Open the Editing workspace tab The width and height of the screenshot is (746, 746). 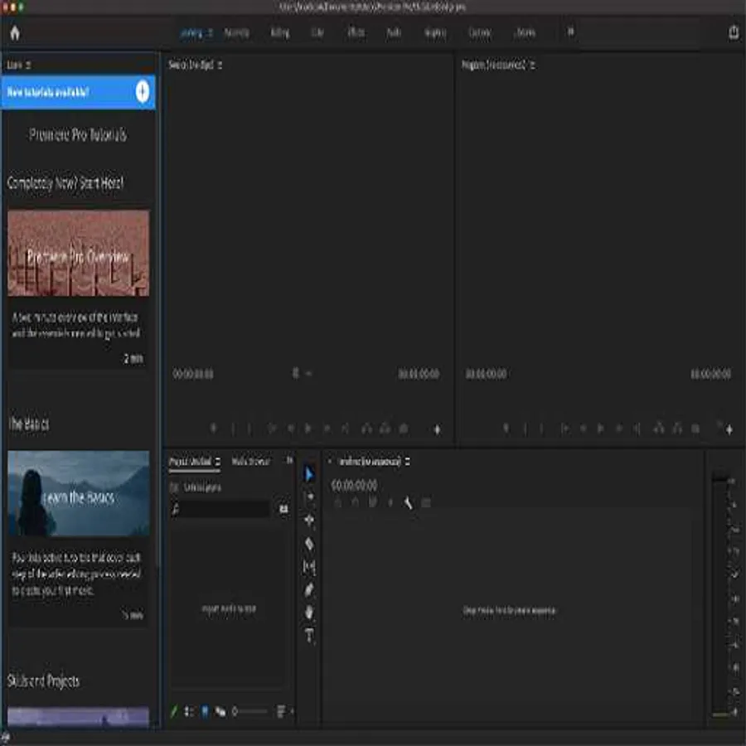280,33
